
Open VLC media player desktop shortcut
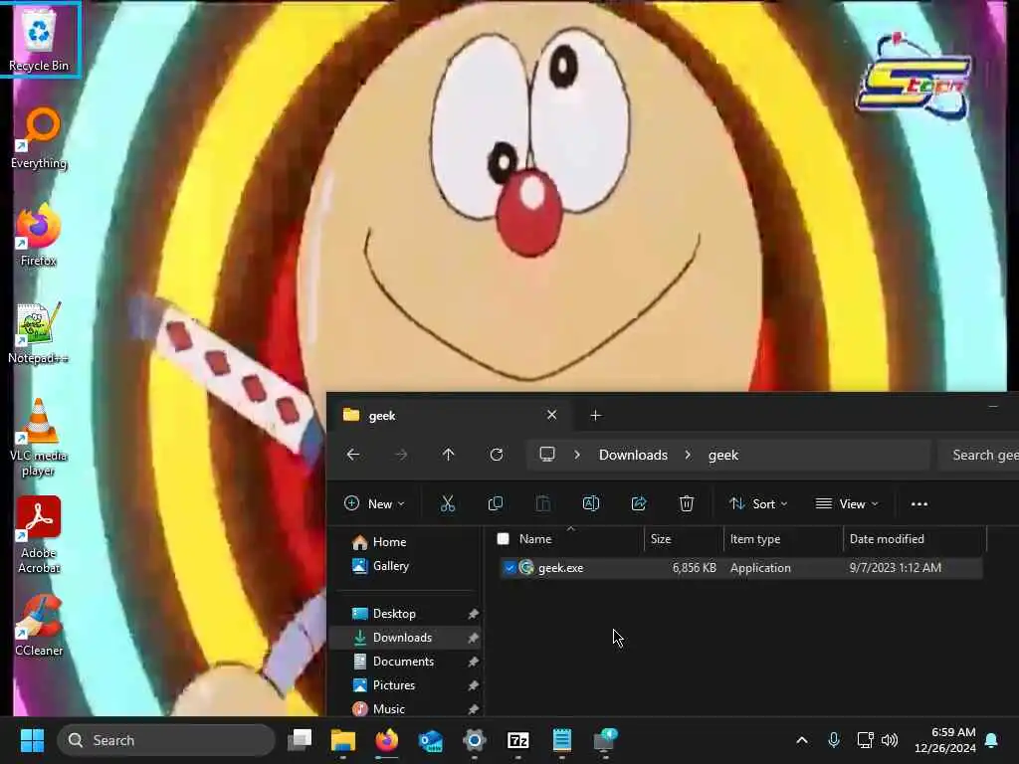39,438
